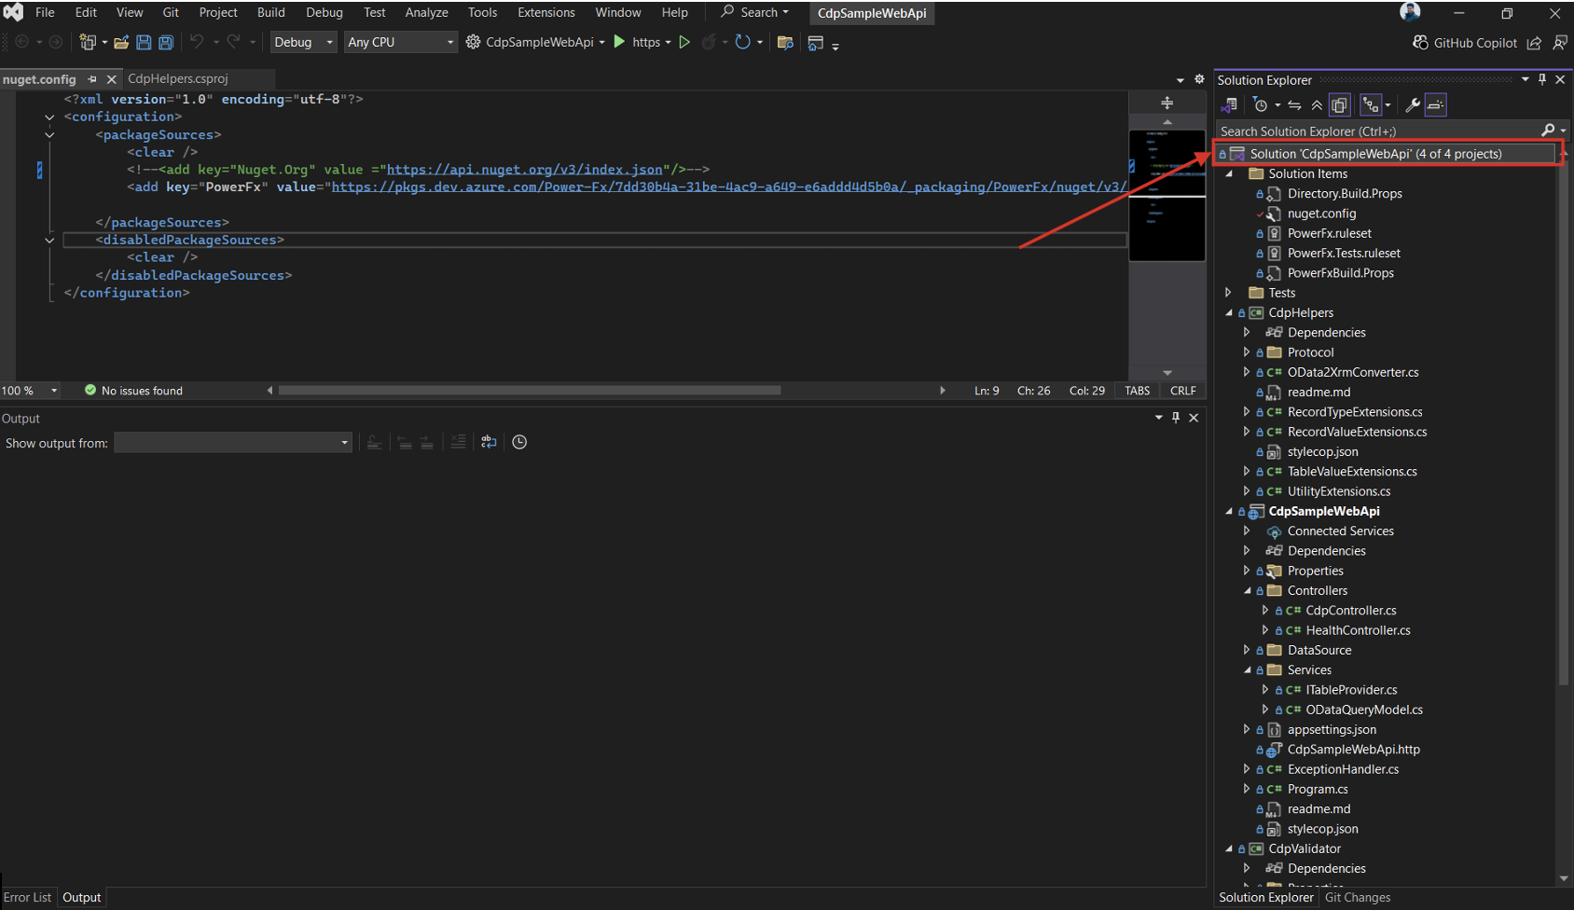Click Collapse All double-chevron icon

(1317, 105)
